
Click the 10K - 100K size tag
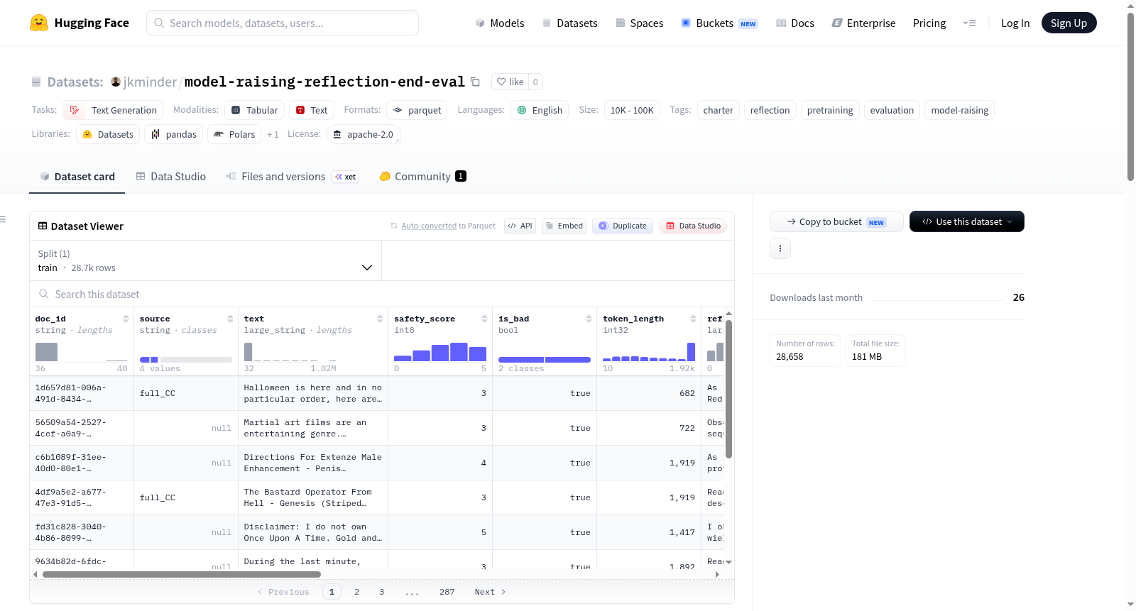pos(632,110)
